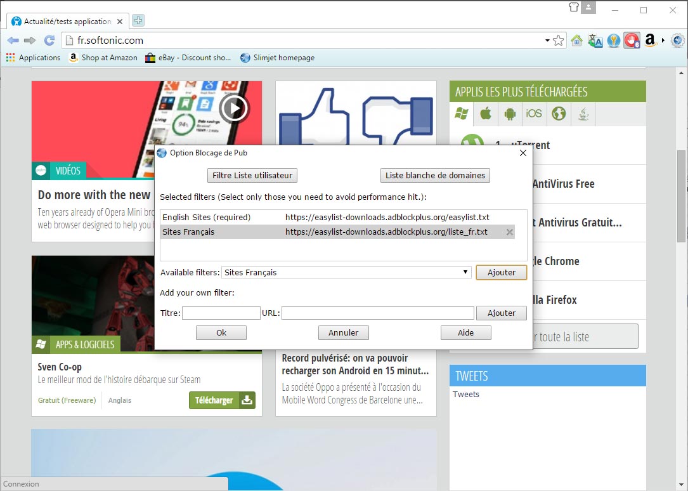
Task: Select the Sites Français filter row
Action: (x=337, y=232)
